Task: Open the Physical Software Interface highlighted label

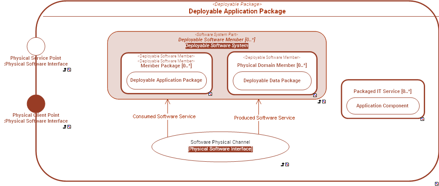Action: [220, 149]
